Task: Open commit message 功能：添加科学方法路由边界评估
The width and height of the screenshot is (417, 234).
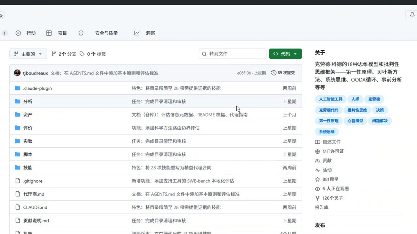Action: tap(165, 128)
